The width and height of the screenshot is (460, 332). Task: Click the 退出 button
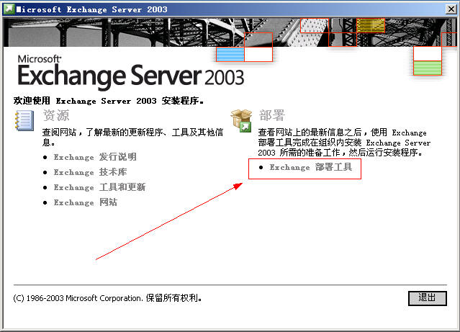(427, 298)
